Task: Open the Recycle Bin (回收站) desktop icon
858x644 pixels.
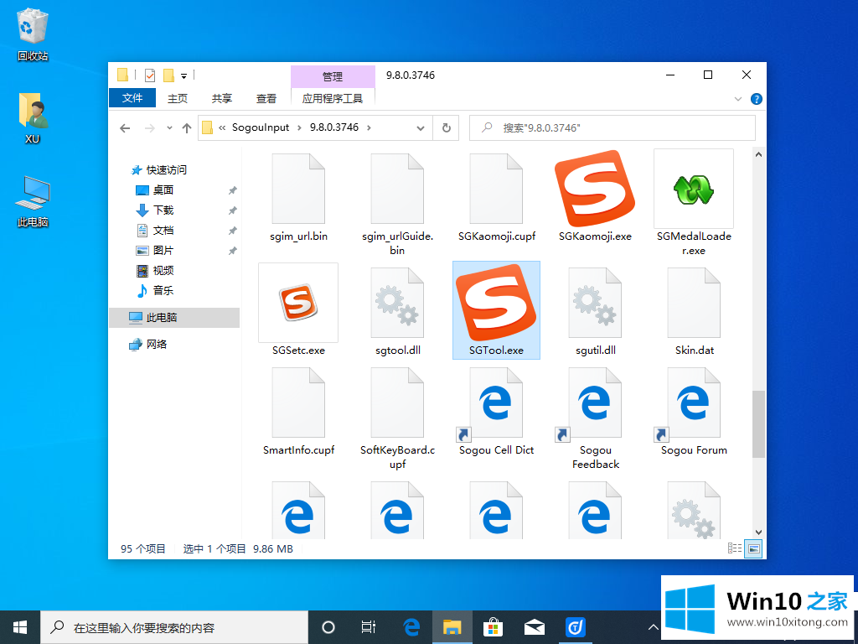Action: (x=33, y=34)
